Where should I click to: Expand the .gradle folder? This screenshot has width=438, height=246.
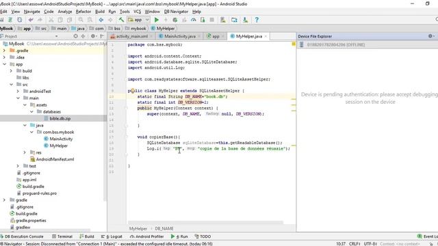coord(4,51)
